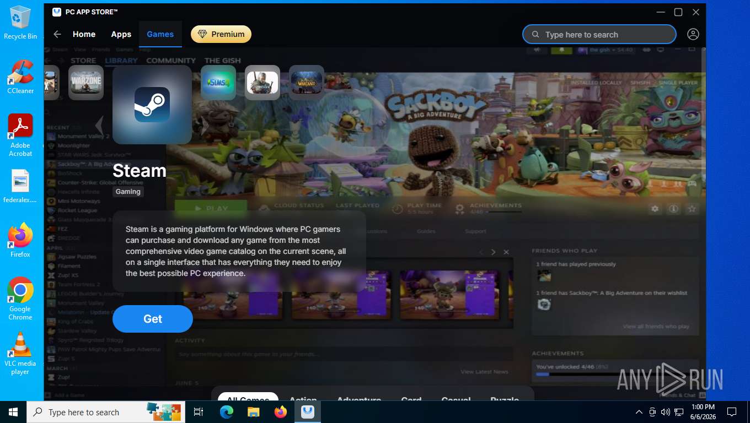Go back using the back arrow
This screenshot has height=423, width=750.
[x=57, y=34]
